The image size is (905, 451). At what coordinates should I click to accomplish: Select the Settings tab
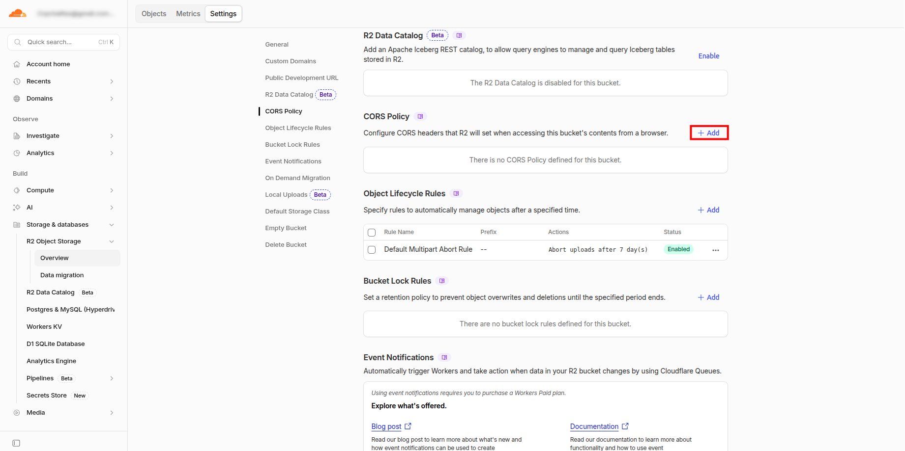(x=223, y=14)
